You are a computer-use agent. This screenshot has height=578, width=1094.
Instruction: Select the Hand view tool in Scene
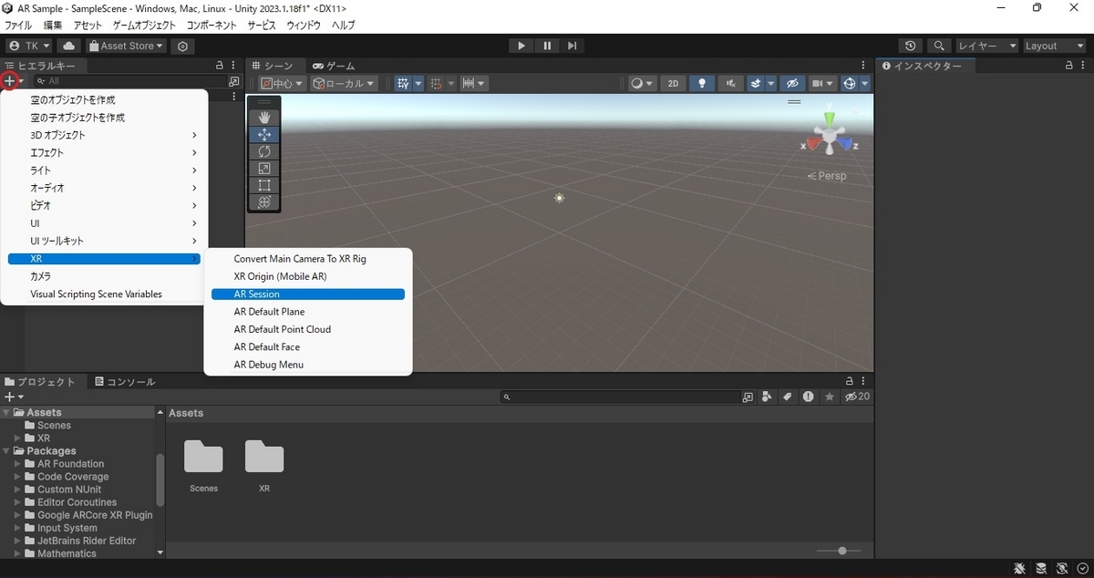pos(264,117)
